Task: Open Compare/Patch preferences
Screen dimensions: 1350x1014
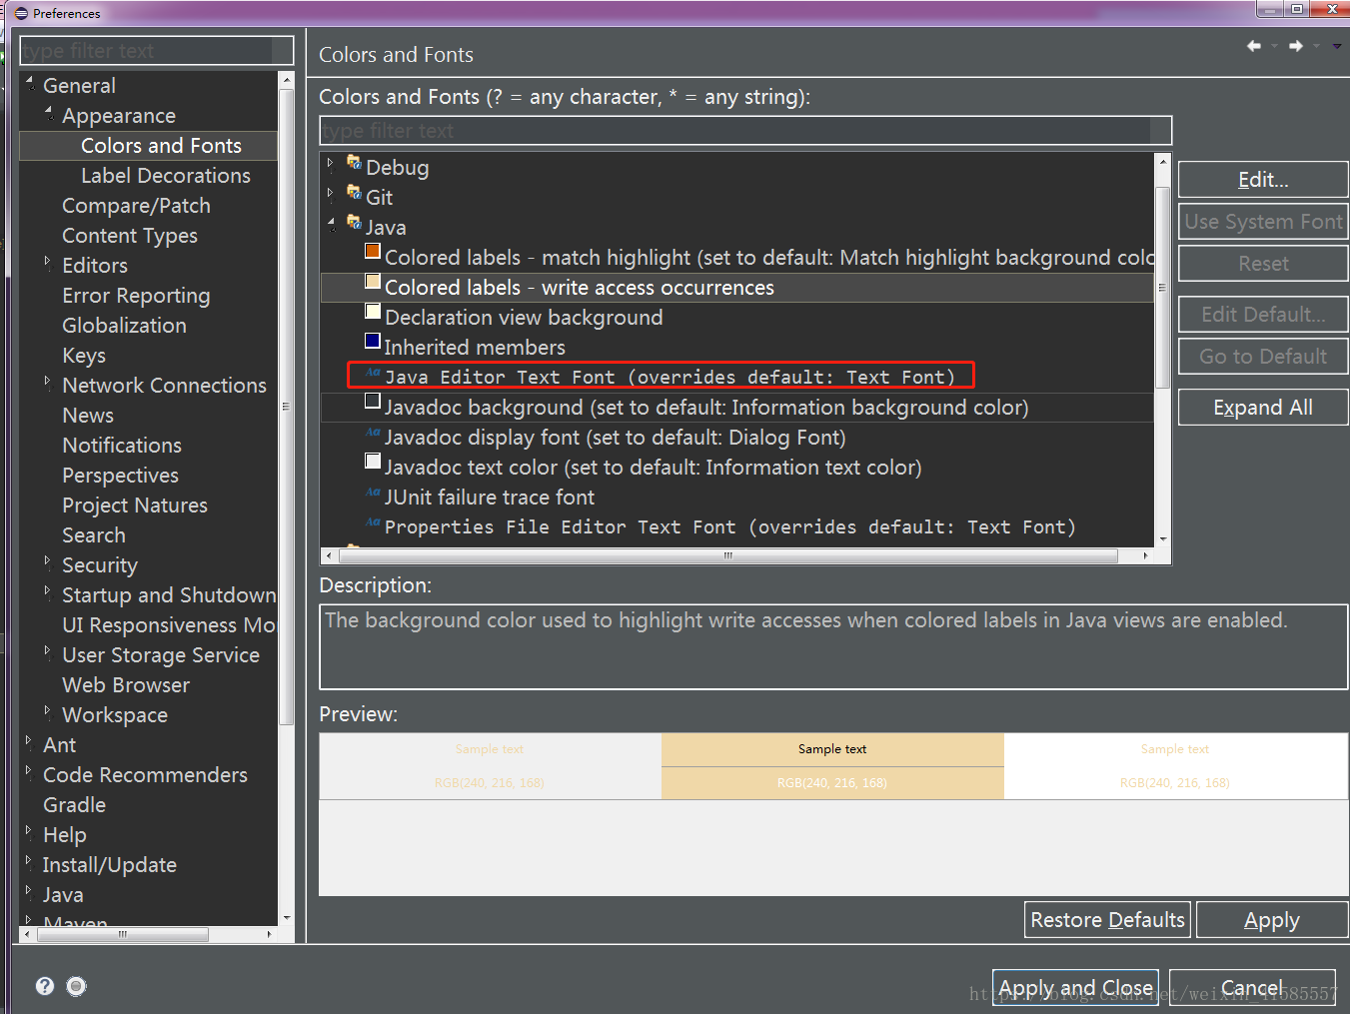Action: pyautogui.click(x=136, y=206)
